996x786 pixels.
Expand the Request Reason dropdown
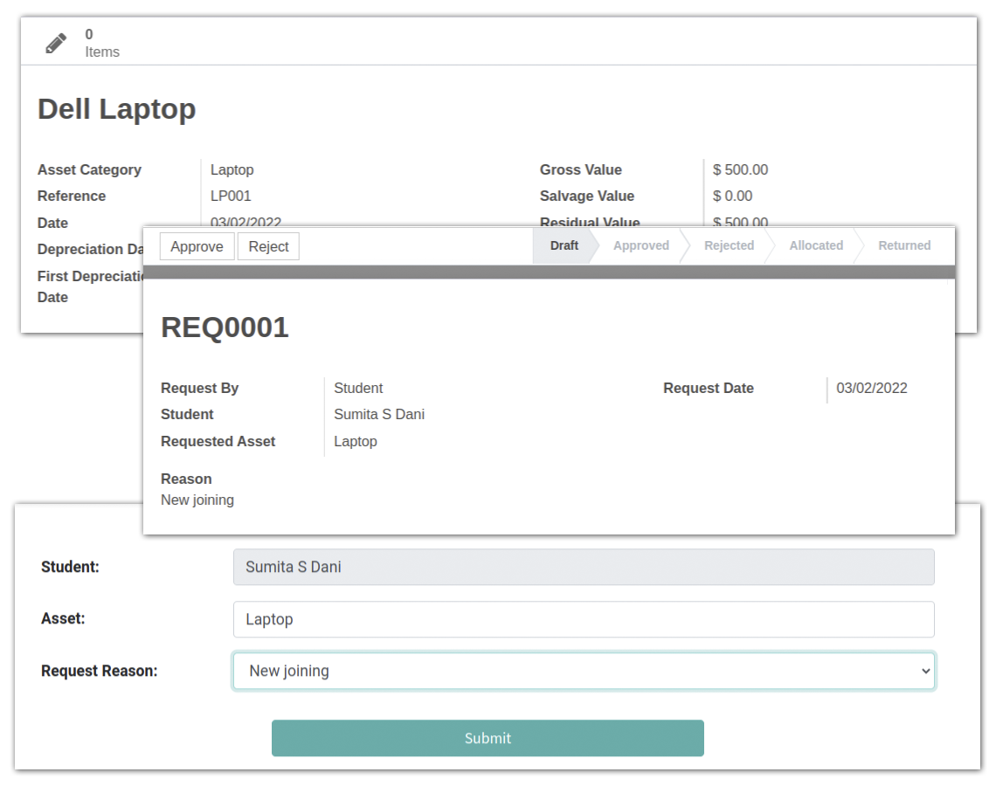point(584,671)
